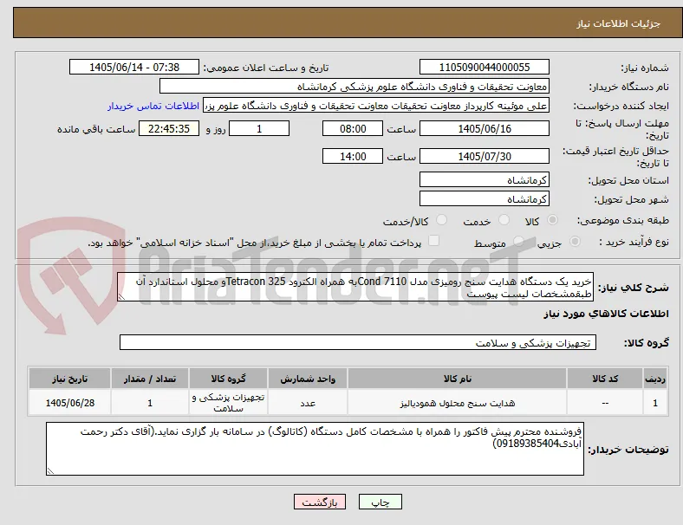The width and height of the screenshot is (683, 525).
Task: Click the گروه کالا column header
Action: (228, 379)
